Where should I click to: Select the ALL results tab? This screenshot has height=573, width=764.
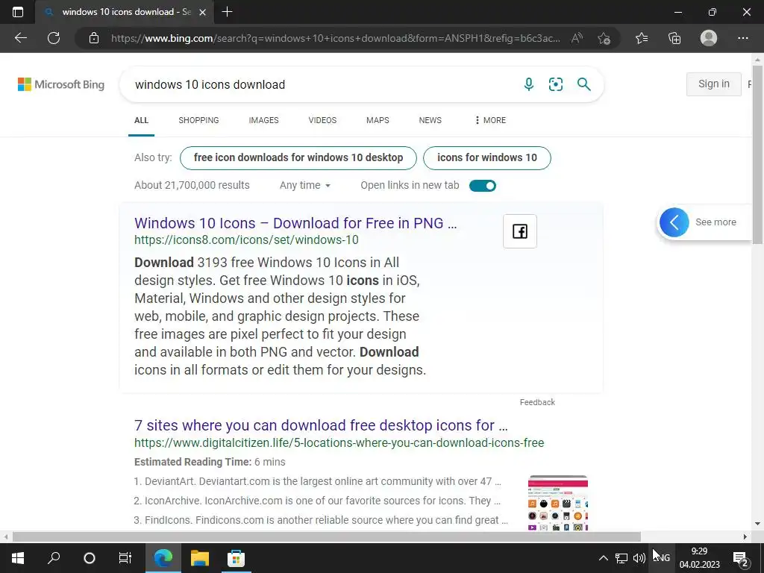pyautogui.click(x=141, y=120)
